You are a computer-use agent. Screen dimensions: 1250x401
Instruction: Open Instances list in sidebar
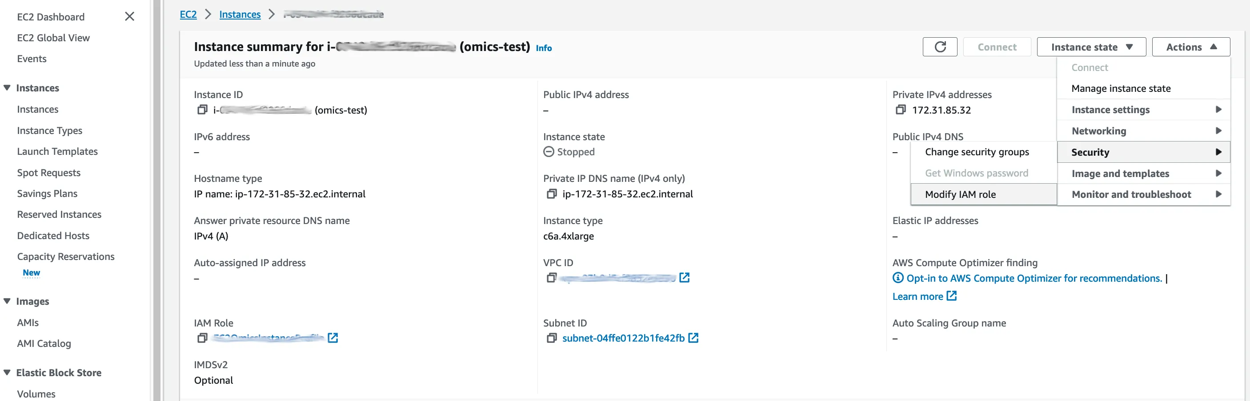click(37, 110)
